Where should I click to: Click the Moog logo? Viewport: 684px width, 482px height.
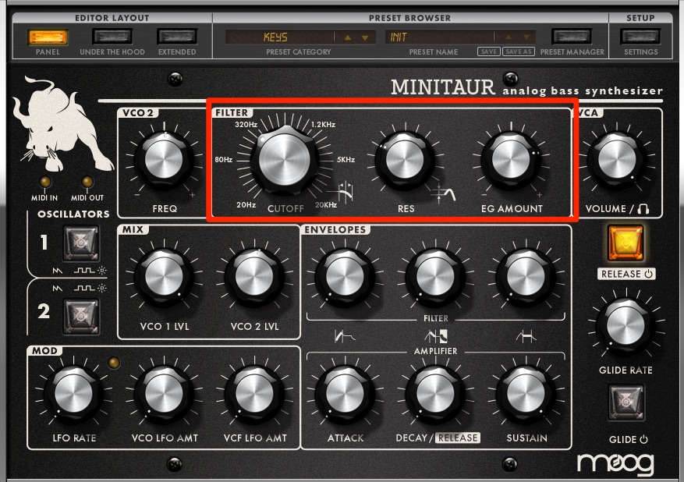coord(615,464)
